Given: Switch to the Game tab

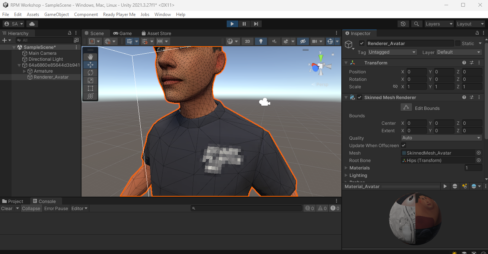Looking at the screenshot, I should click(122, 34).
